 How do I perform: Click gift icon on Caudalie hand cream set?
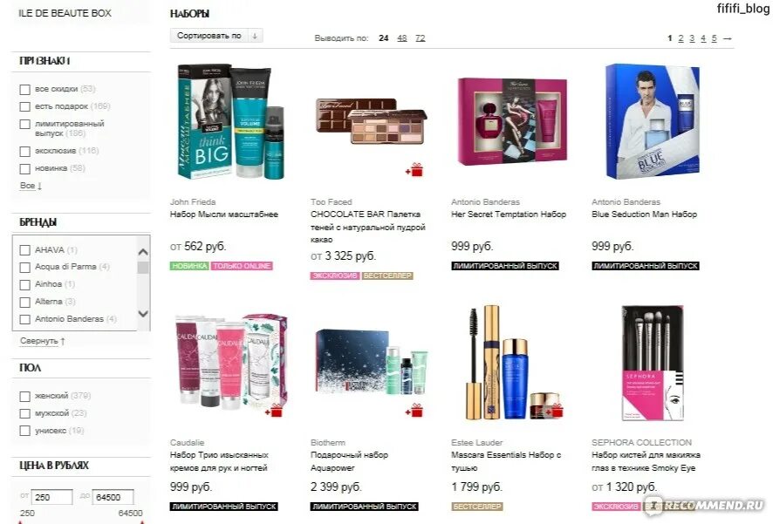pyautogui.click(x=274, y=411)
